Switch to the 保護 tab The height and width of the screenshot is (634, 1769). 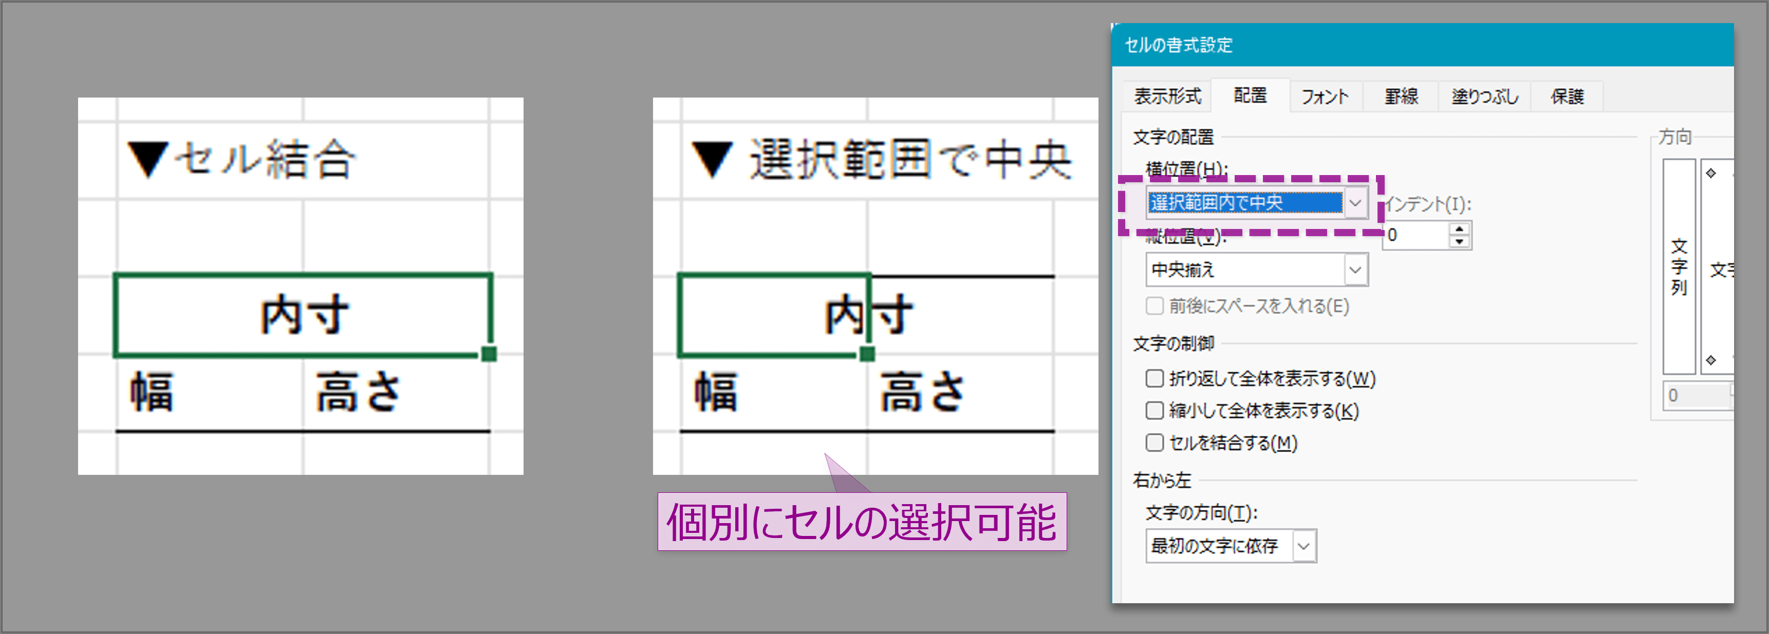click(x=1568, y=96)
